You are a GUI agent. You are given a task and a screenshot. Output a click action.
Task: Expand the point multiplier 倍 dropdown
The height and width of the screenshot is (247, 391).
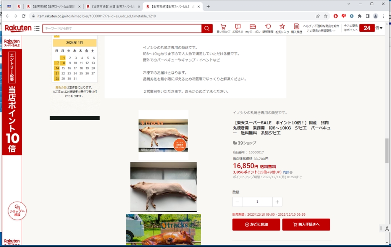[379, 28]
